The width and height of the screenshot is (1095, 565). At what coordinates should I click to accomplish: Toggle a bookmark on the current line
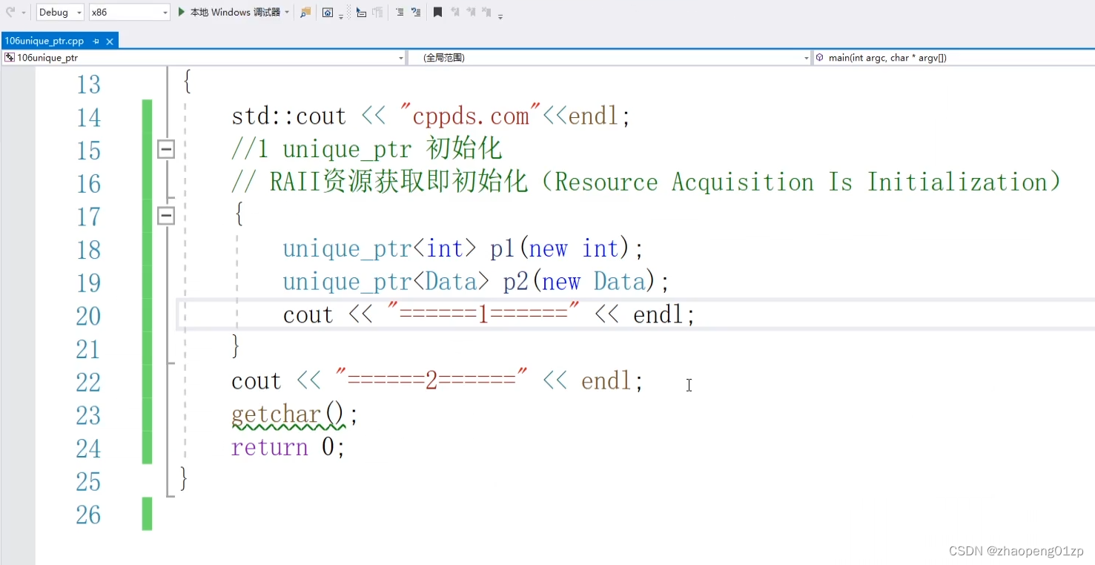(x=438, y=12)
